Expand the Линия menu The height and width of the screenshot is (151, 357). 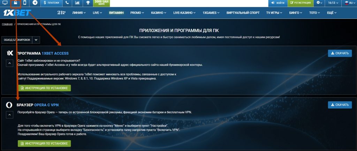point(79,13)
